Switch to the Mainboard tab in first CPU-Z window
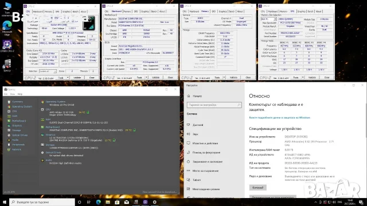 38,11
